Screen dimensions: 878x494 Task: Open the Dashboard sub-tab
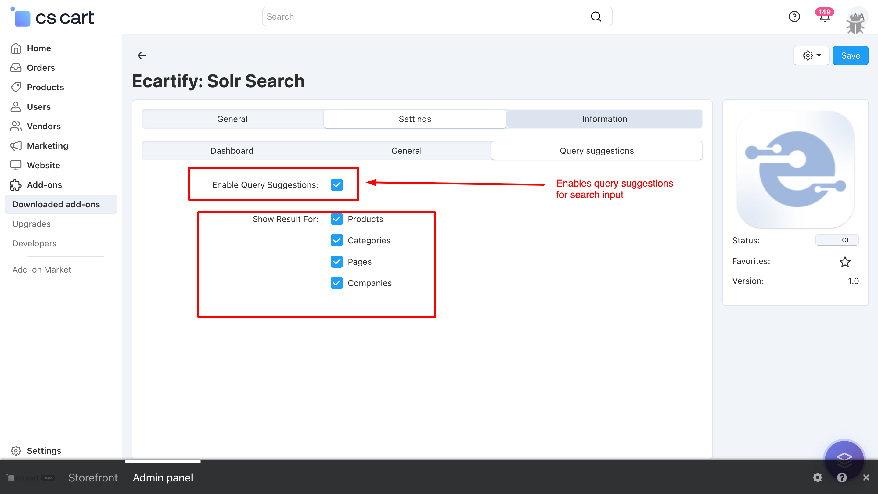pyautogui.click(x=232, y=151)
